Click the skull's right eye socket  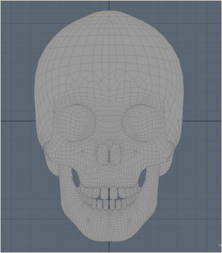point(143,123)
